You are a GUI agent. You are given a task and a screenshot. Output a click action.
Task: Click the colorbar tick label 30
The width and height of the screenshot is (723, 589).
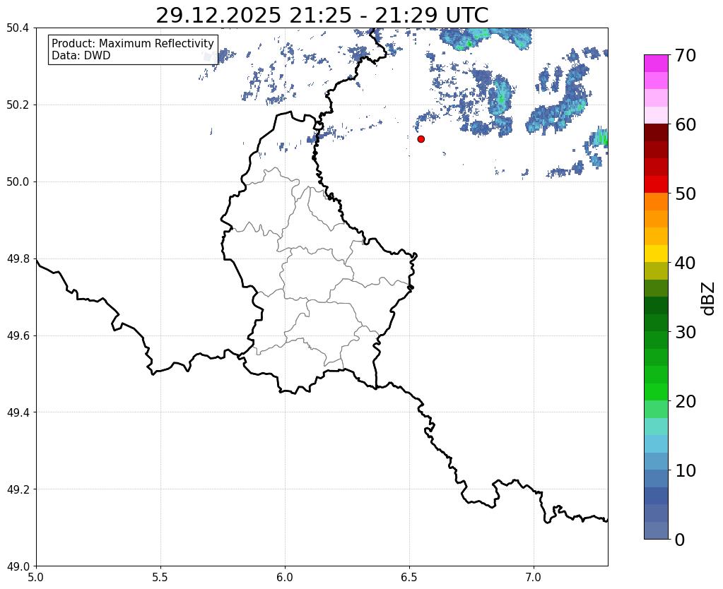[685, 332]
